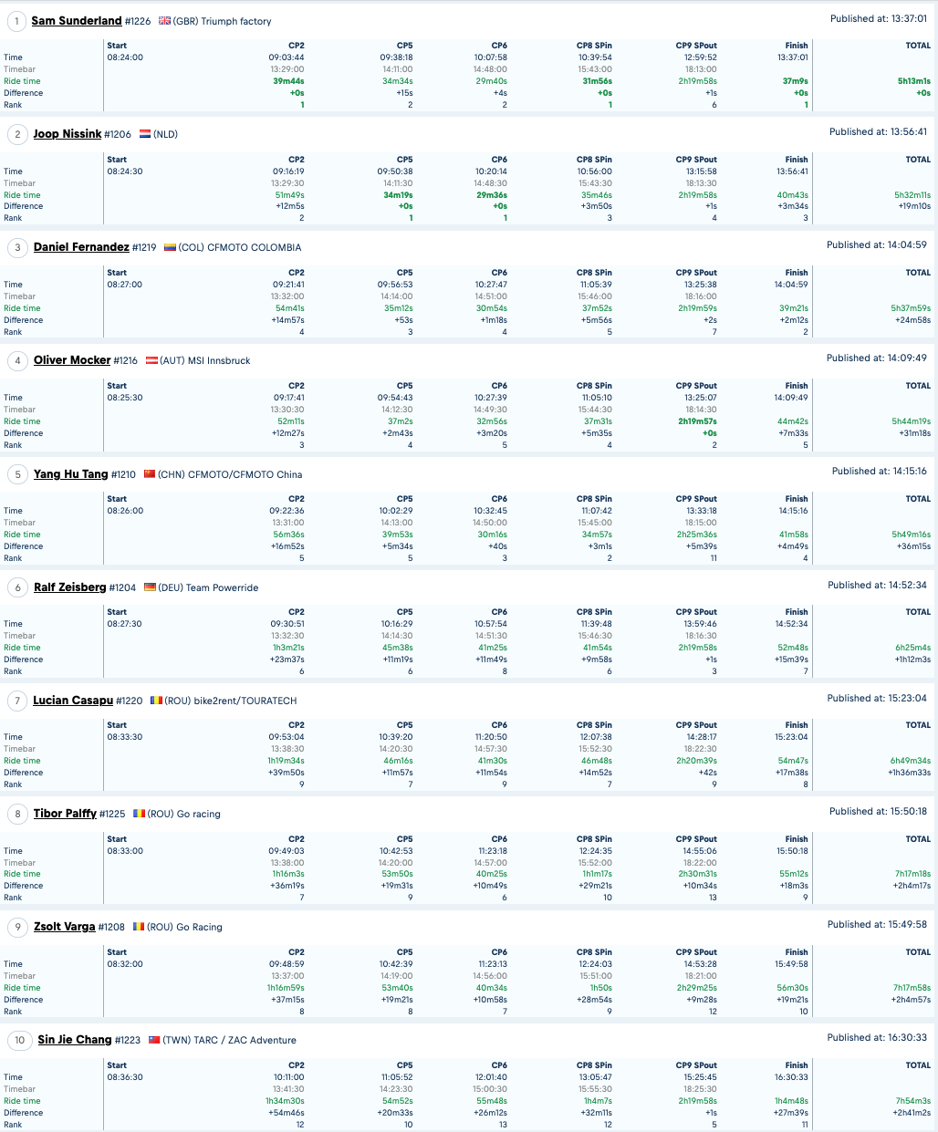
Task: Open Sam Sunderland rider profile link
Action: tap(77, 21)
